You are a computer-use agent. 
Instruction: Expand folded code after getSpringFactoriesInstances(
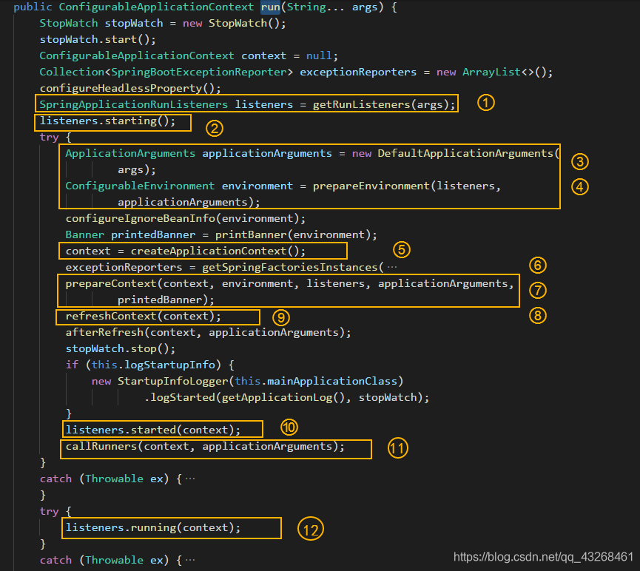coord(392,267)
